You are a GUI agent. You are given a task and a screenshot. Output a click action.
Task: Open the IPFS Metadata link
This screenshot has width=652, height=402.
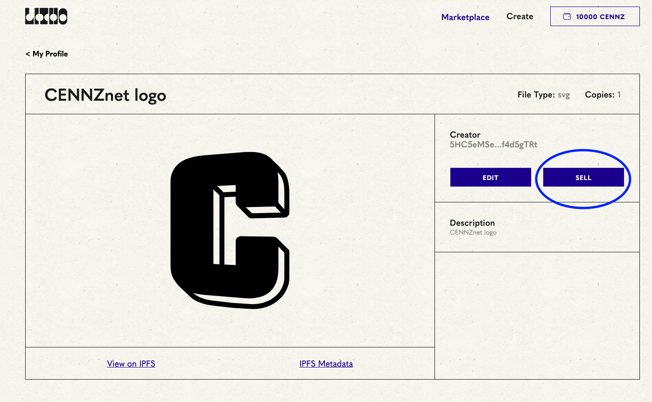point(326,364)
